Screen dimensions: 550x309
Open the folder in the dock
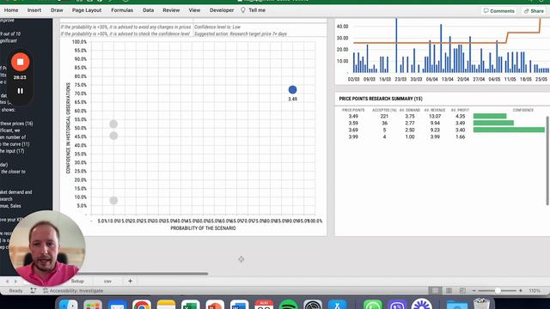pyautogui.click(x=456, y=305)
